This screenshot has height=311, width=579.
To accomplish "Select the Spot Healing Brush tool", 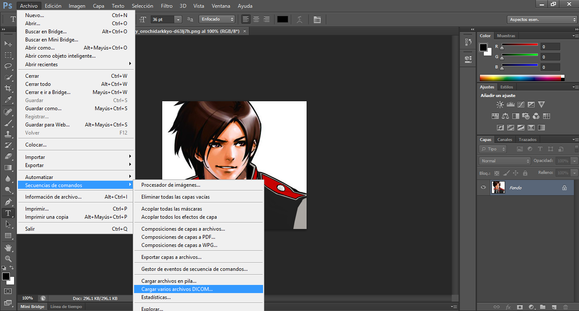I will [8, 112].
